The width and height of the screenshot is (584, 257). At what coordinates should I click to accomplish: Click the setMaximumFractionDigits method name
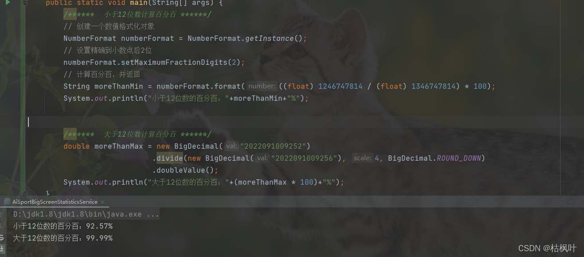[174, 63]
